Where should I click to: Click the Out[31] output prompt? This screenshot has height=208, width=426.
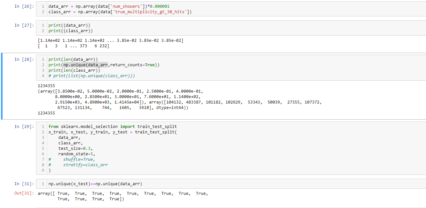(x=24, y=194)
